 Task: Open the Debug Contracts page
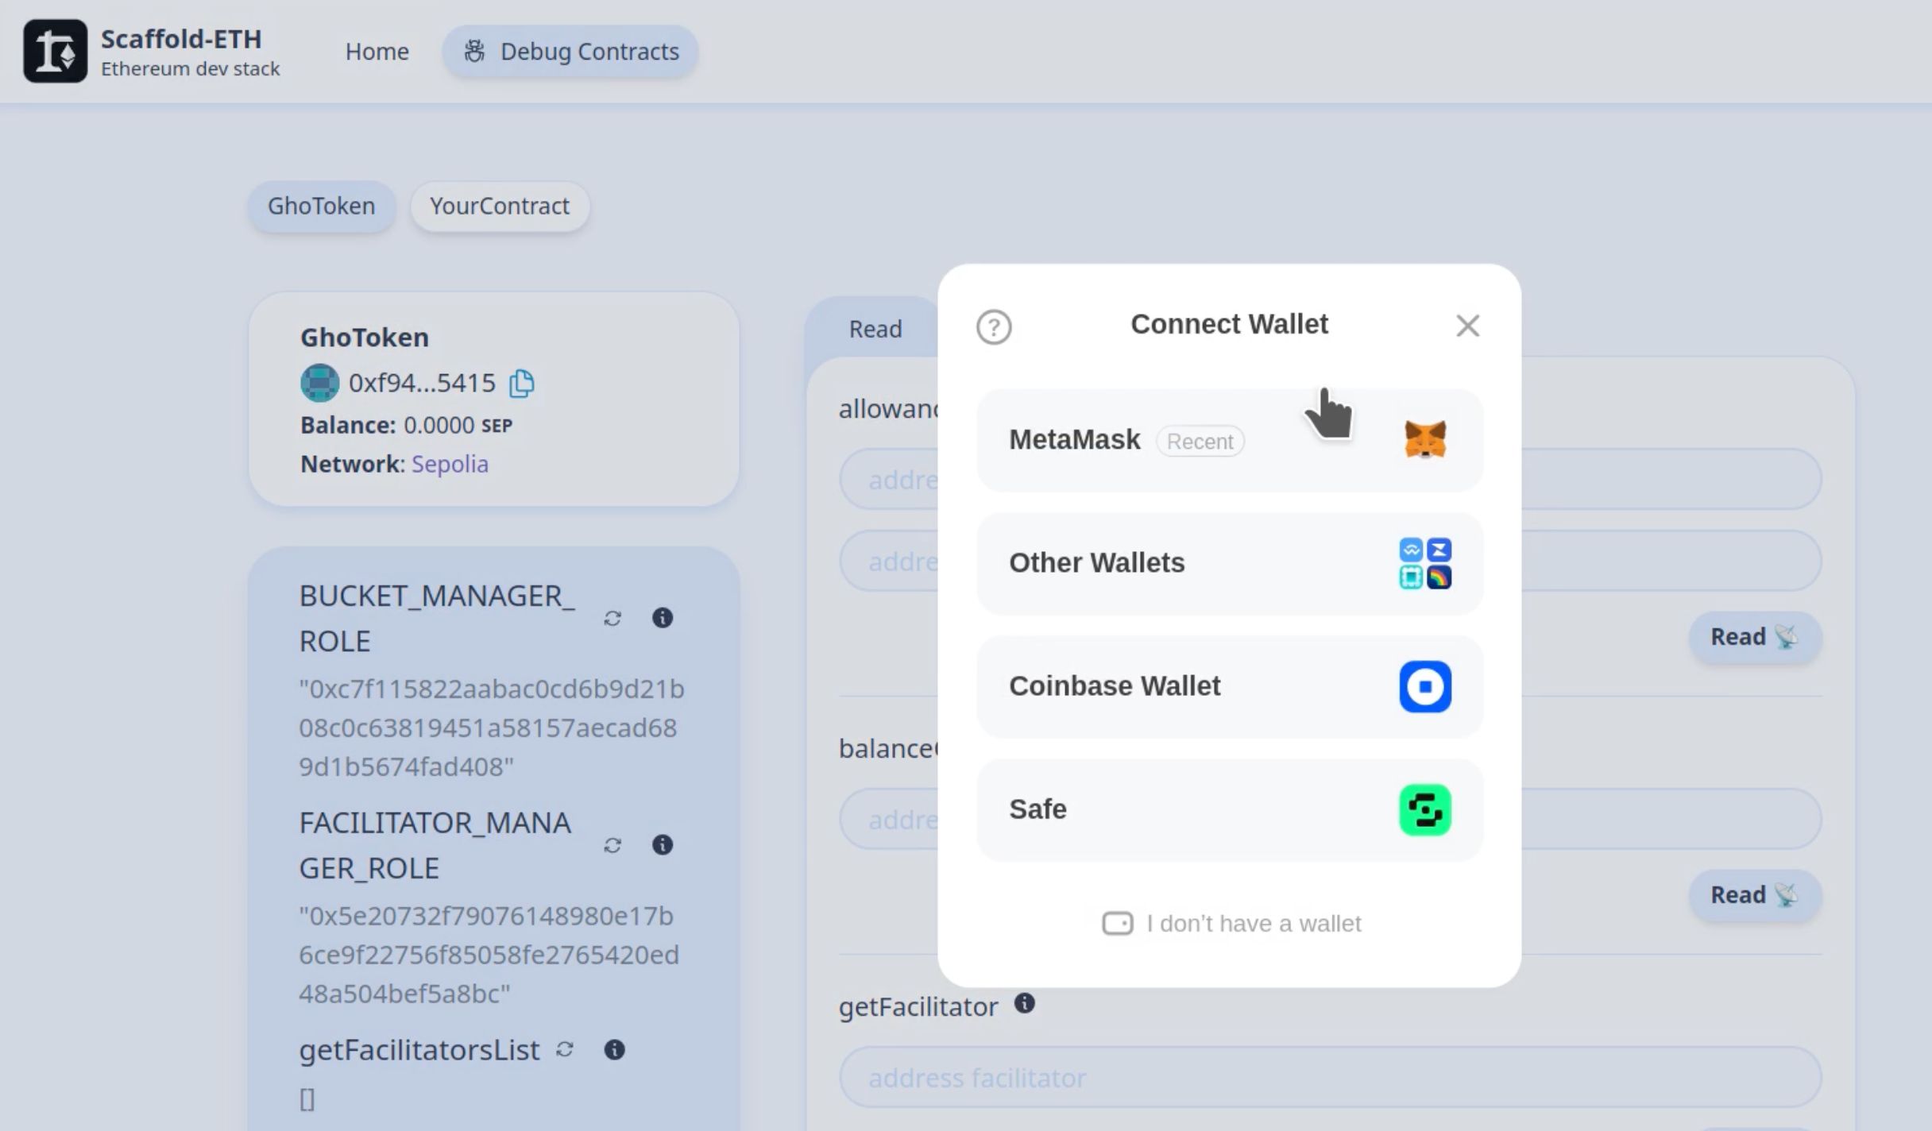tap(570, 52)
